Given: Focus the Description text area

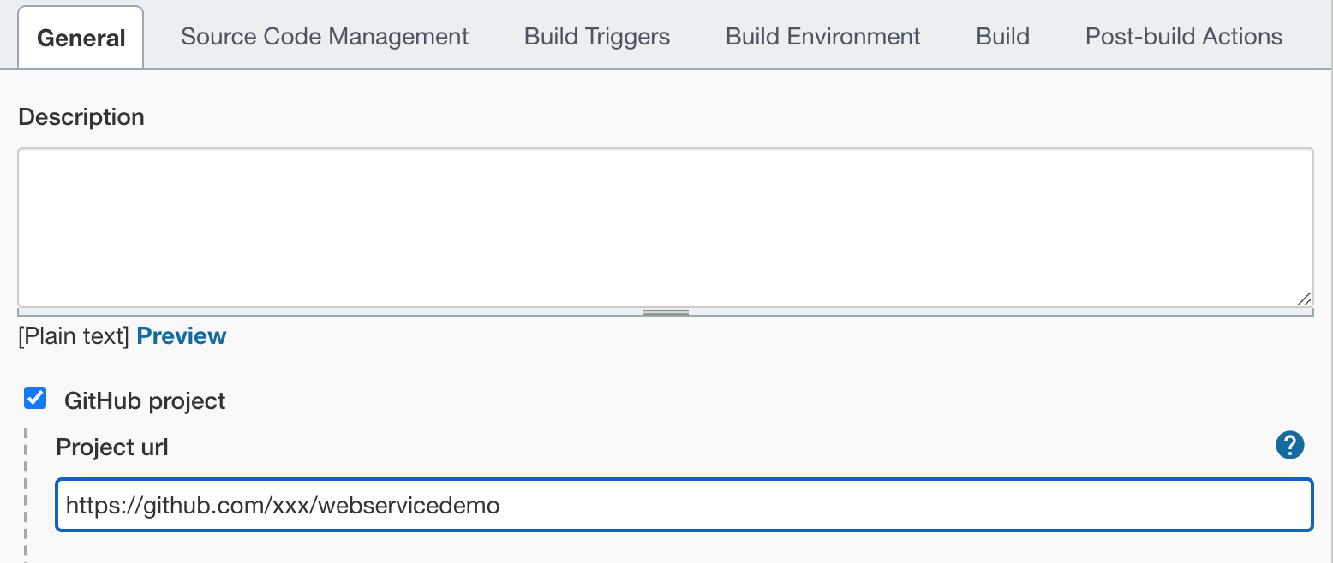Looking at the screenshot, I should [x=665, y=228].
